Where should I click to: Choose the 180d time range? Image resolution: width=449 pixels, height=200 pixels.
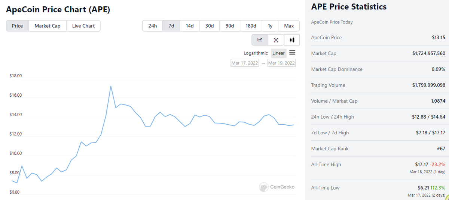[251, 26]
